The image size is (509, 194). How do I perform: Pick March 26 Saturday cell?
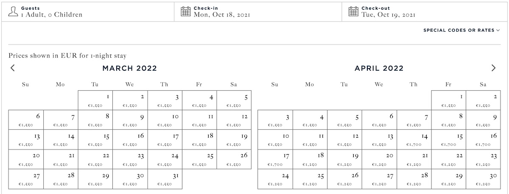coord(234,159)
